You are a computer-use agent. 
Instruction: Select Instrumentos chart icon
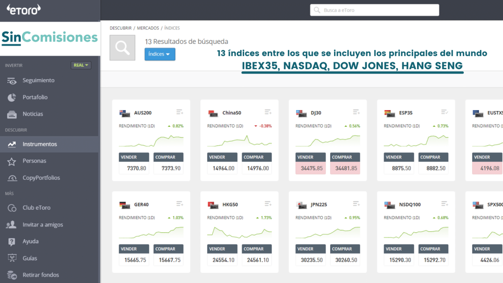coord(12,144)
